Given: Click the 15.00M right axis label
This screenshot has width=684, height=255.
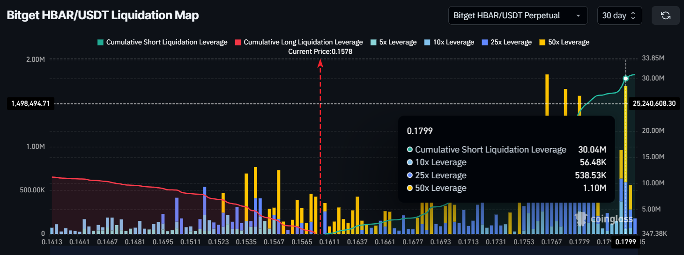Looking at the screenshot, I should [x=653, y=157].
